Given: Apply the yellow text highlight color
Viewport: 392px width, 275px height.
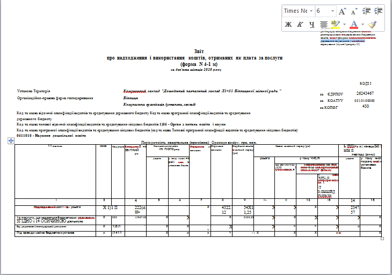Looking at the screenshot, I should click(336, 24).
